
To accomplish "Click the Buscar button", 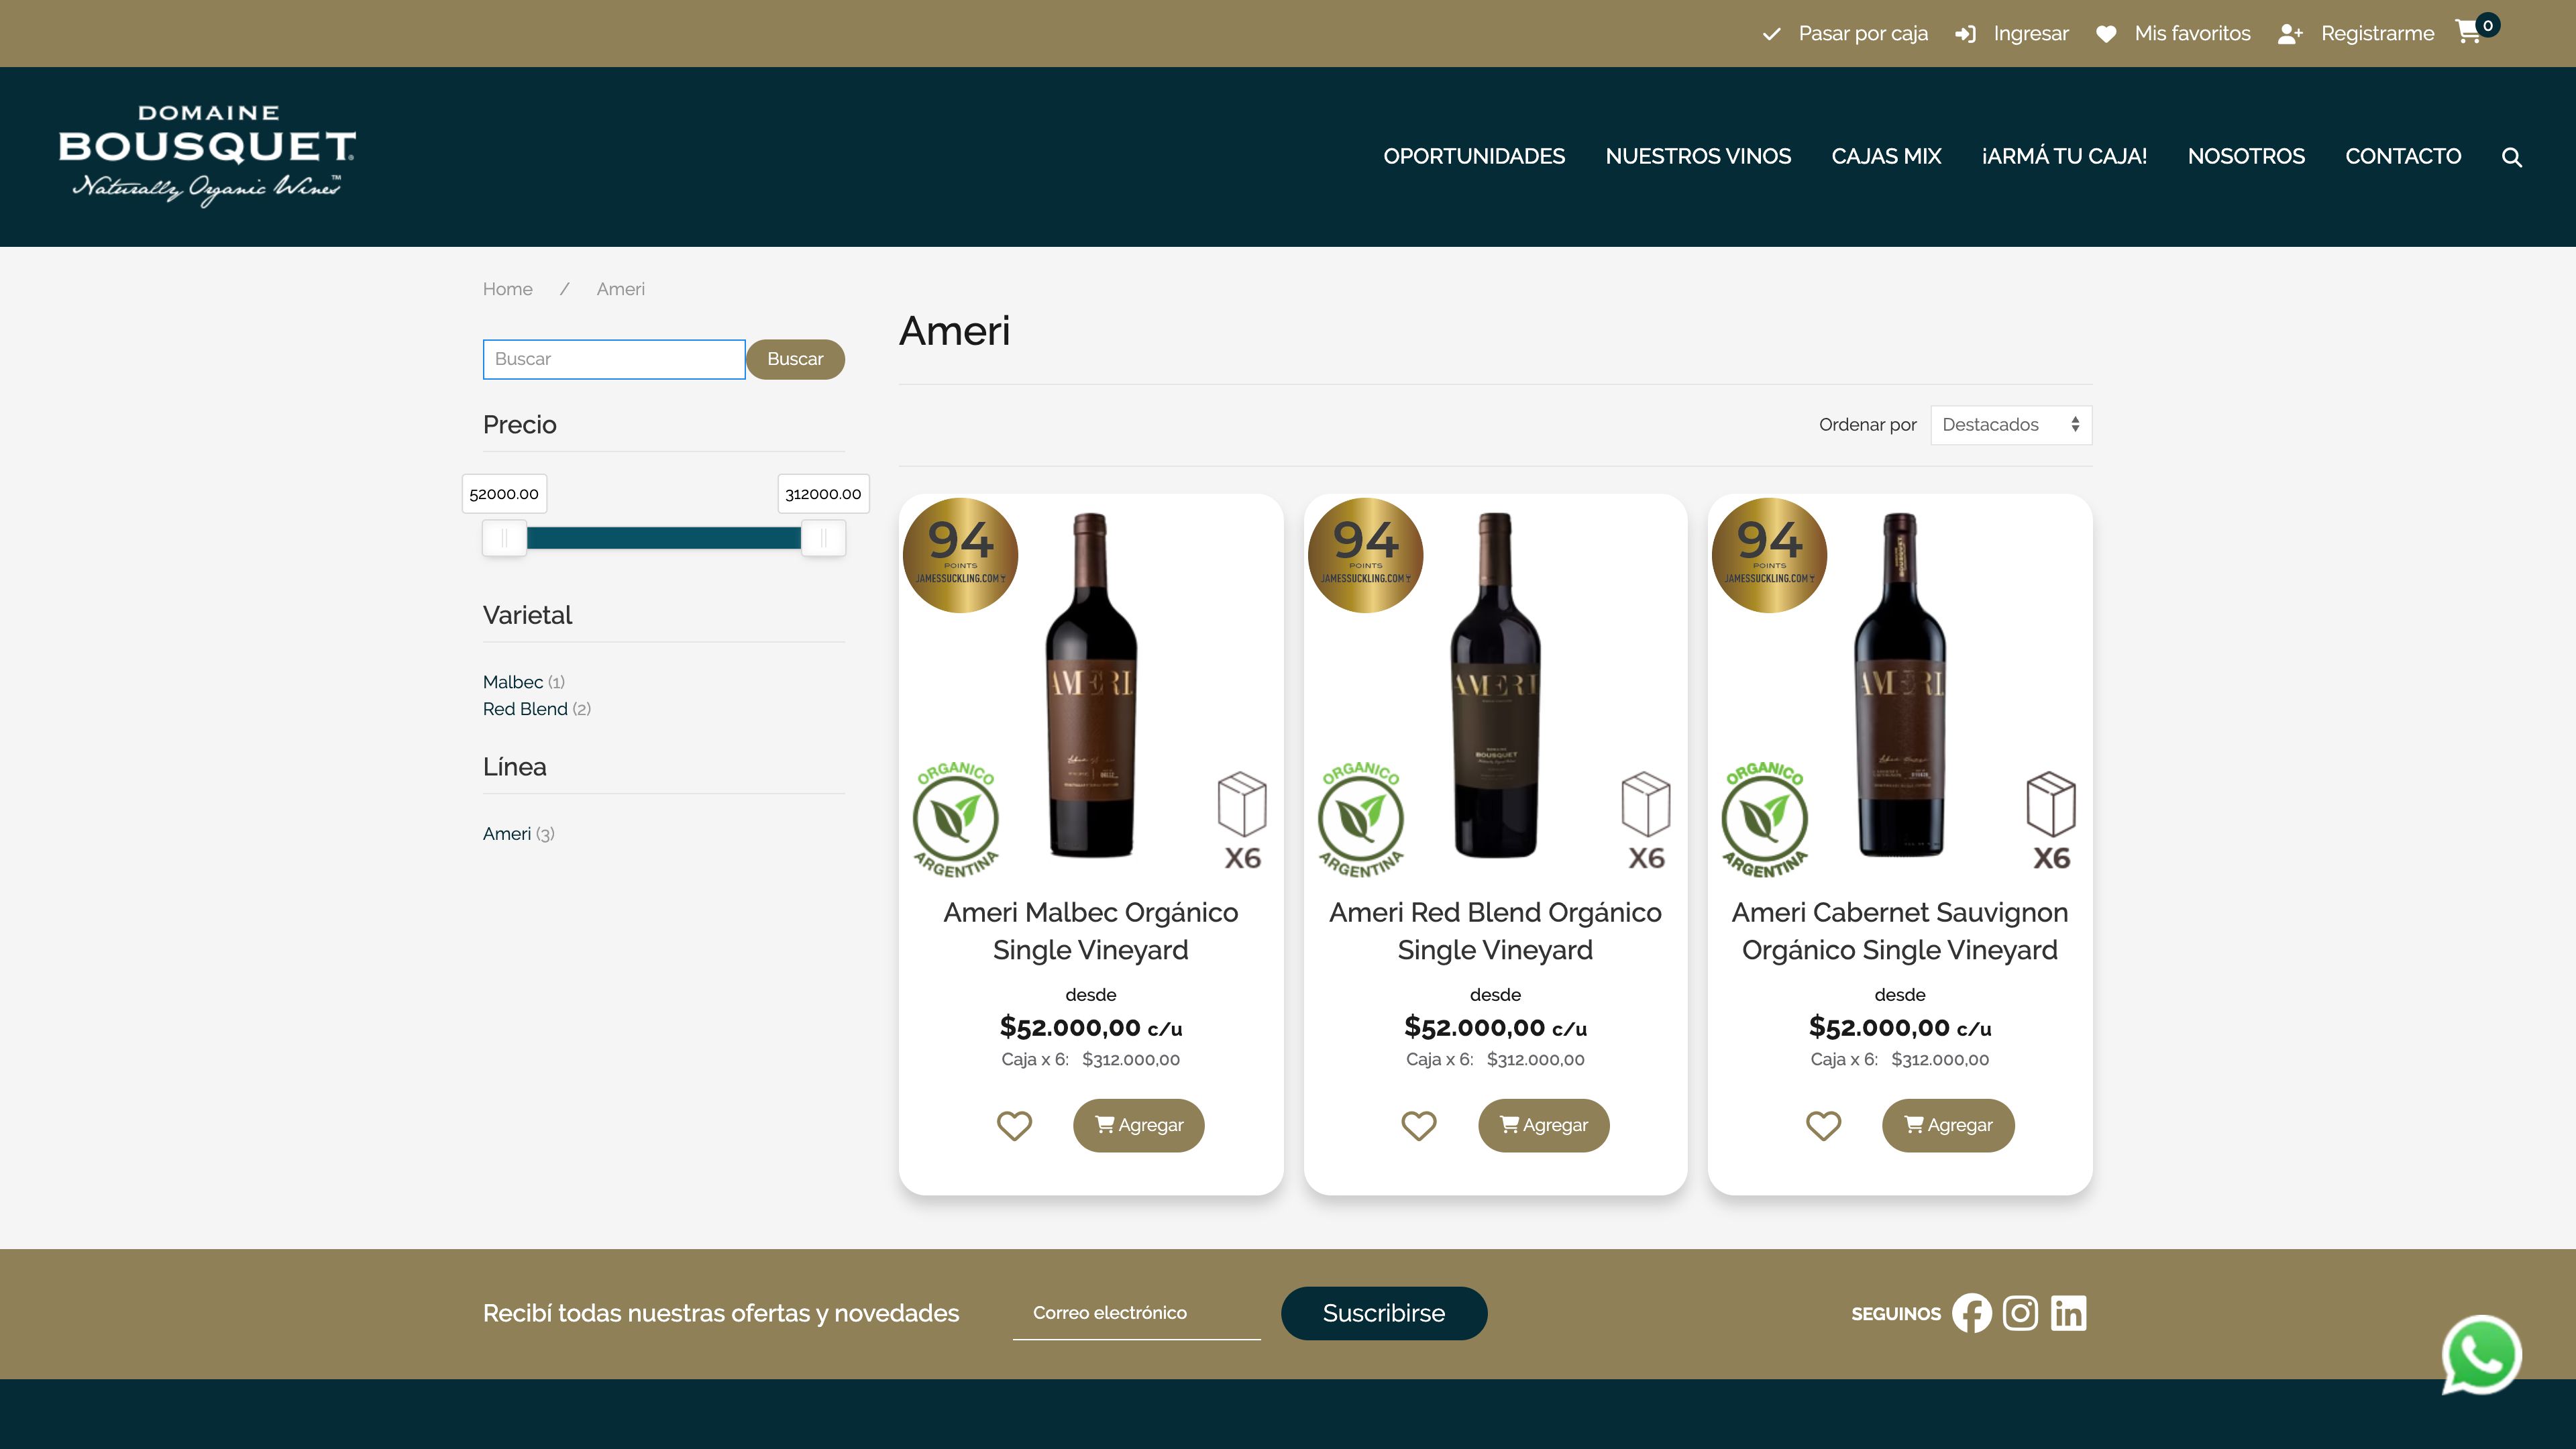I will (795, 359).
